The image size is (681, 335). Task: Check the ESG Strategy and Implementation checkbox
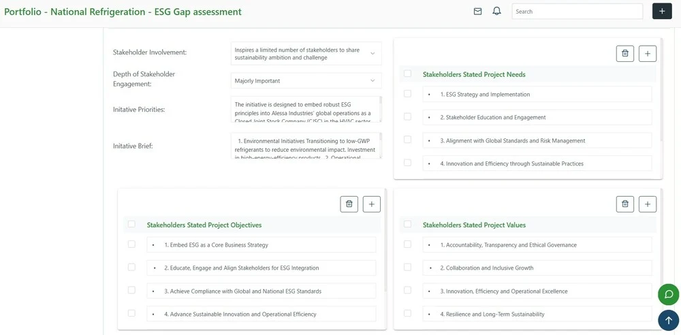pos(407,94)
